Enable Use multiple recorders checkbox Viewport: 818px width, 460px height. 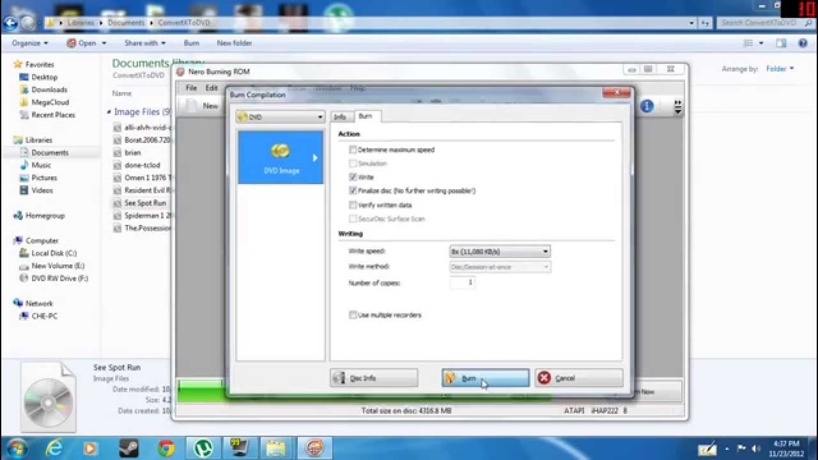click(x=353, y=315)
